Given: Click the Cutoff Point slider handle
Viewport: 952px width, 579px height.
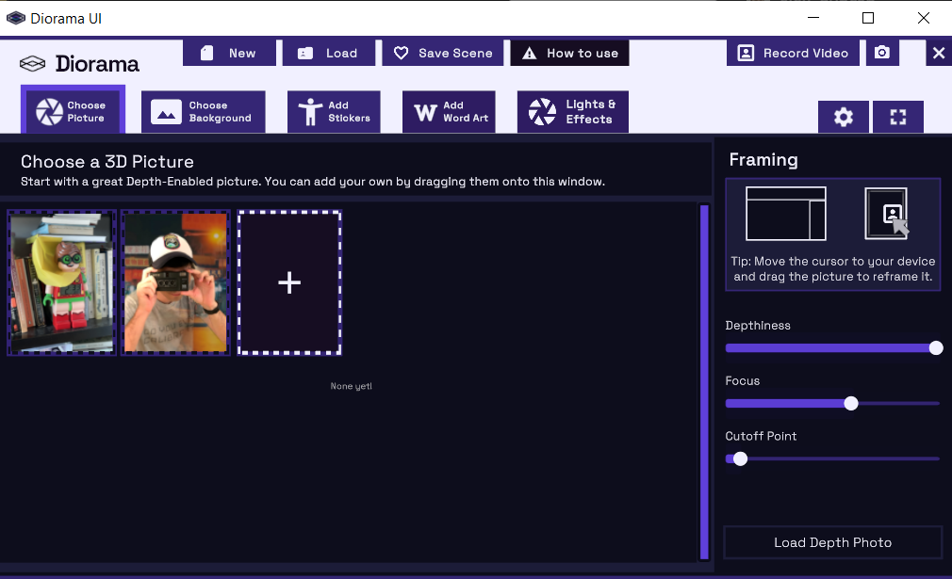Looking at the screenshot, I should tap(740, 458).
